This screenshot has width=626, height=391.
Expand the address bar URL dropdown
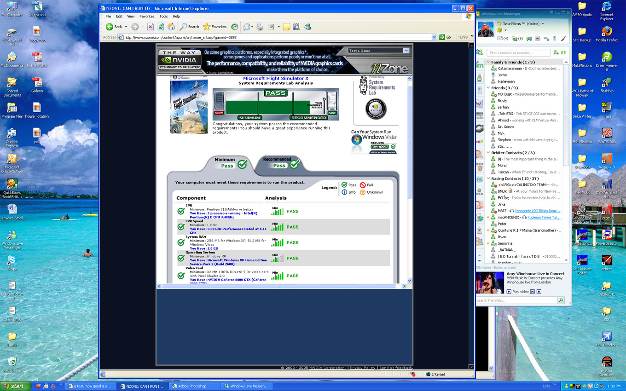click(434, 37)
